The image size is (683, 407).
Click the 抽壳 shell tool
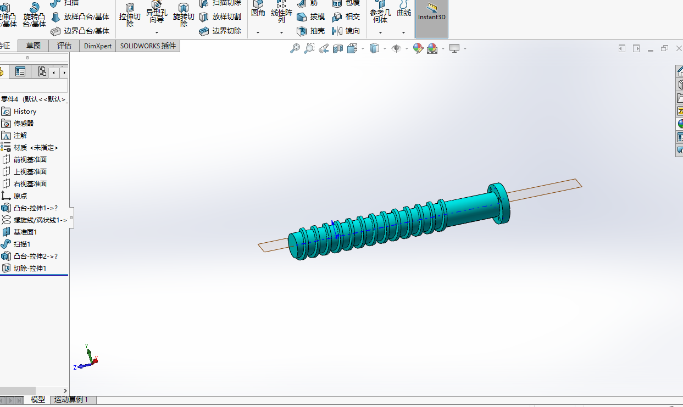point(311,31)
